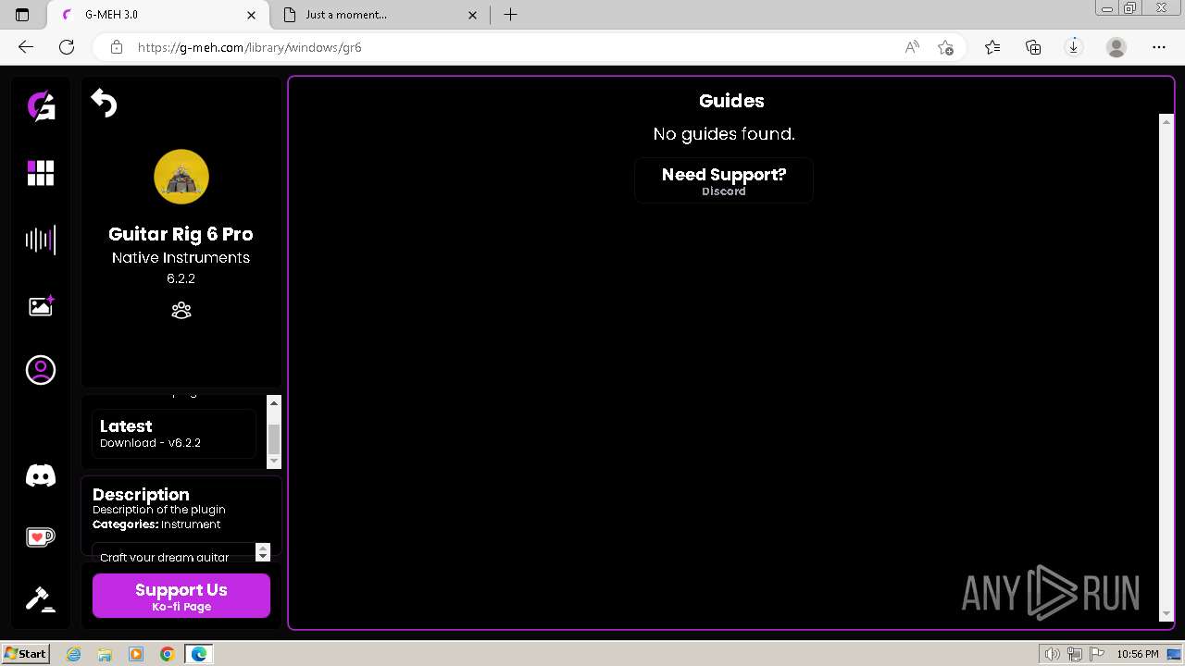Click Latest Download v6.2.2 button
Image resolution: width=1185 pixels, height=666 pixels.
point(174,433)
